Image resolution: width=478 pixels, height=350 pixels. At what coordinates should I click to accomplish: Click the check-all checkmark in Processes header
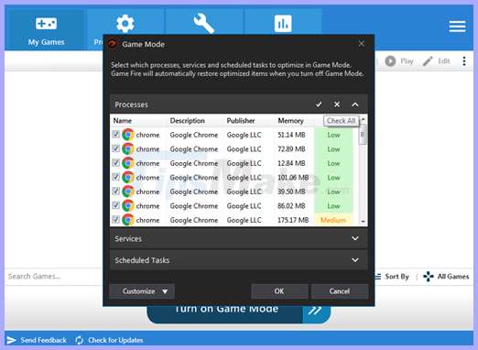click(x=319, y=104)
